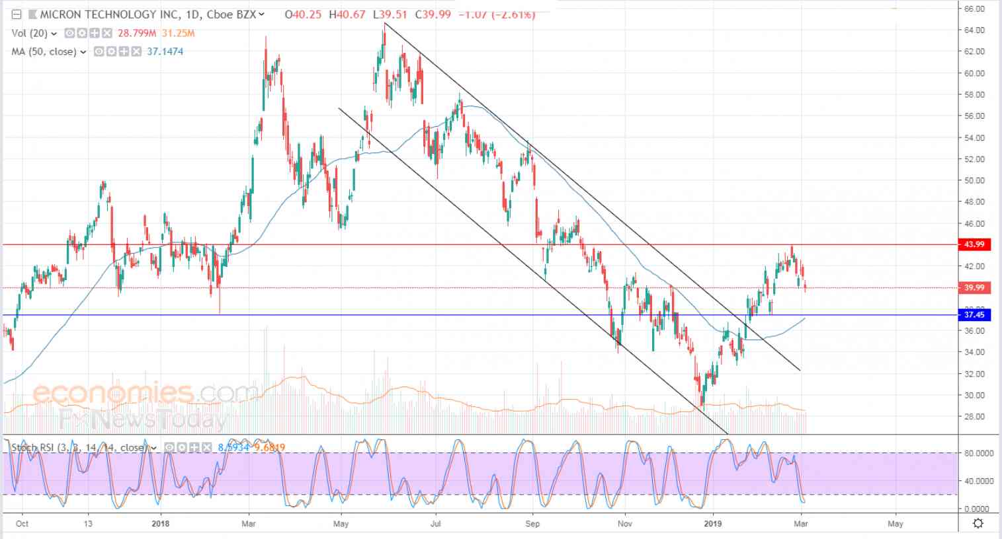Image resolution: width=1002 pixels, height=539 pixels.
Task: Click the 2018 label on time axis
Action: click(x=161, y=524)
